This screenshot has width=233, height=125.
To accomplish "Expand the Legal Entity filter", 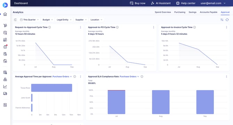I will [x=64, y=20].
